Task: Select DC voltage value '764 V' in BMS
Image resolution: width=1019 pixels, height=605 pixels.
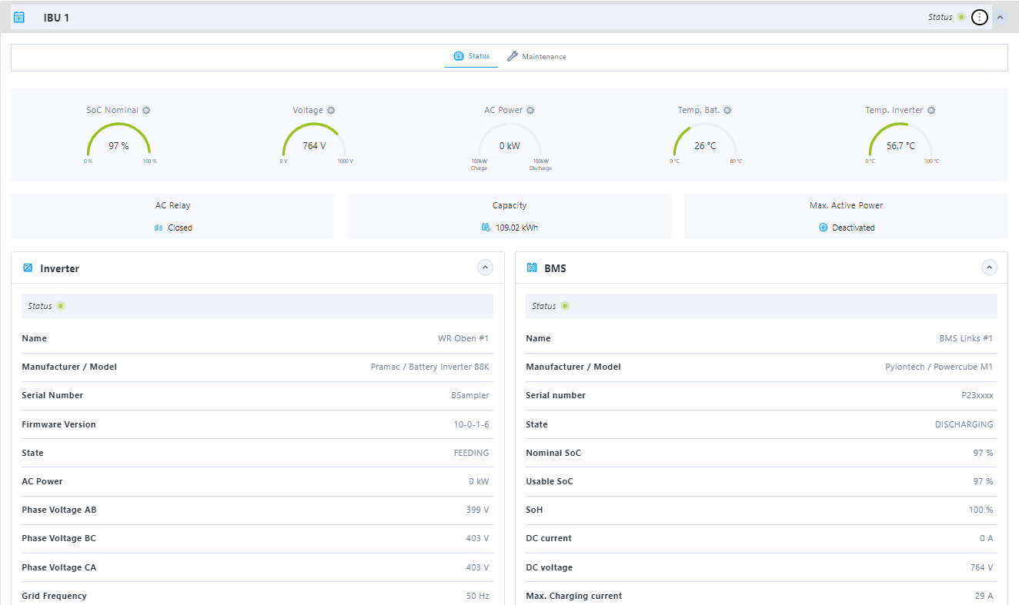Action: (981, 567)
